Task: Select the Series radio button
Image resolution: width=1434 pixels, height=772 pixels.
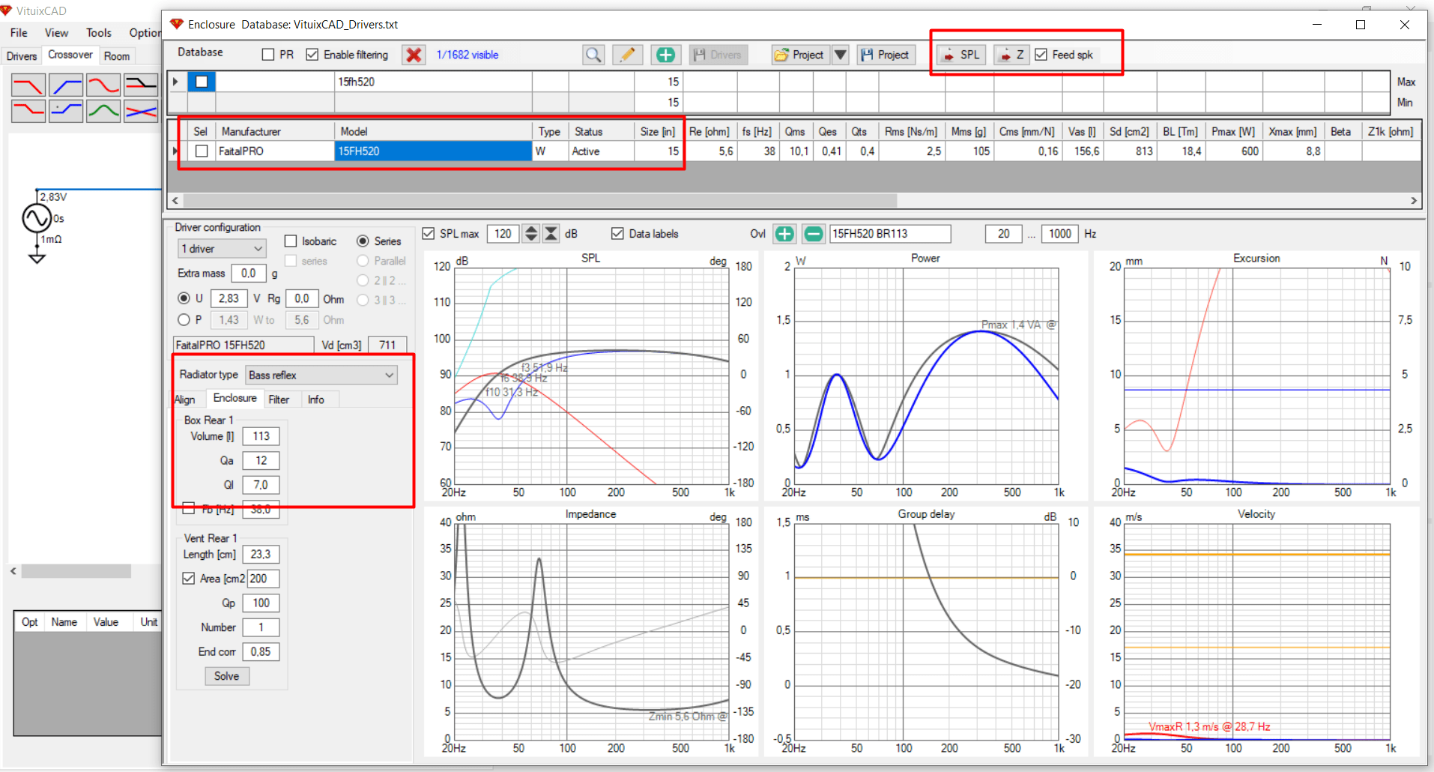Action: point(363,241)
